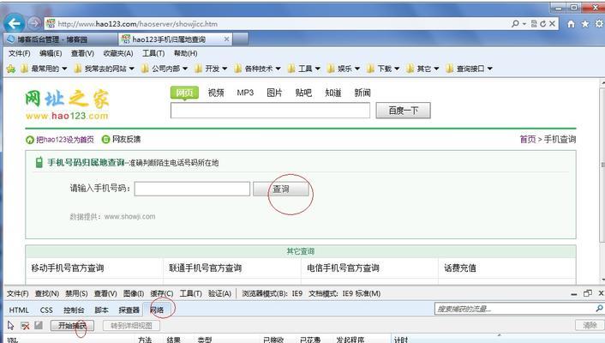Switch to the 控制台 developer tools tab

click(x=74, y=310)
